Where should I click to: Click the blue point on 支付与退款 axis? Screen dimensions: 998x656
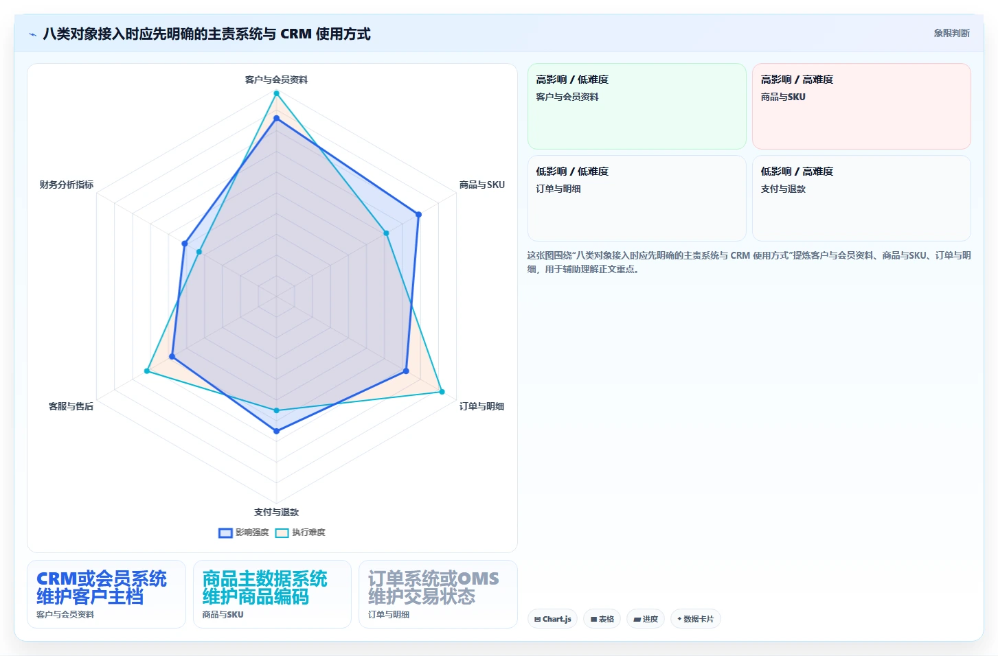277,432
